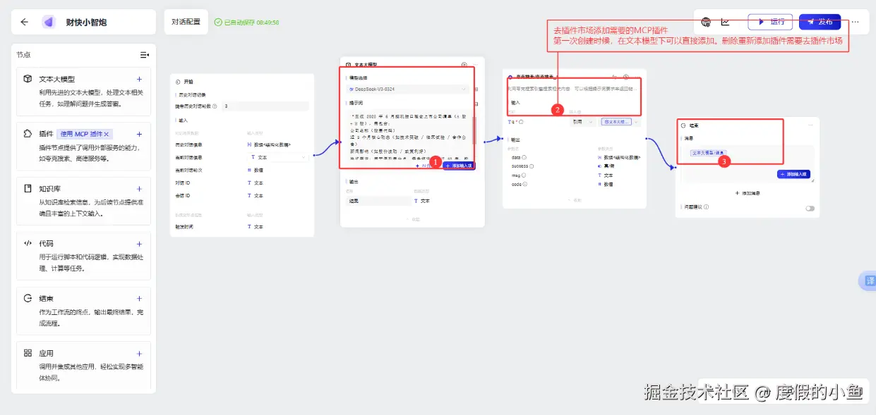Collapse the 节点 panel with the list icon
The height and width of the screenshot is (415, 876).
pos(144,54)
